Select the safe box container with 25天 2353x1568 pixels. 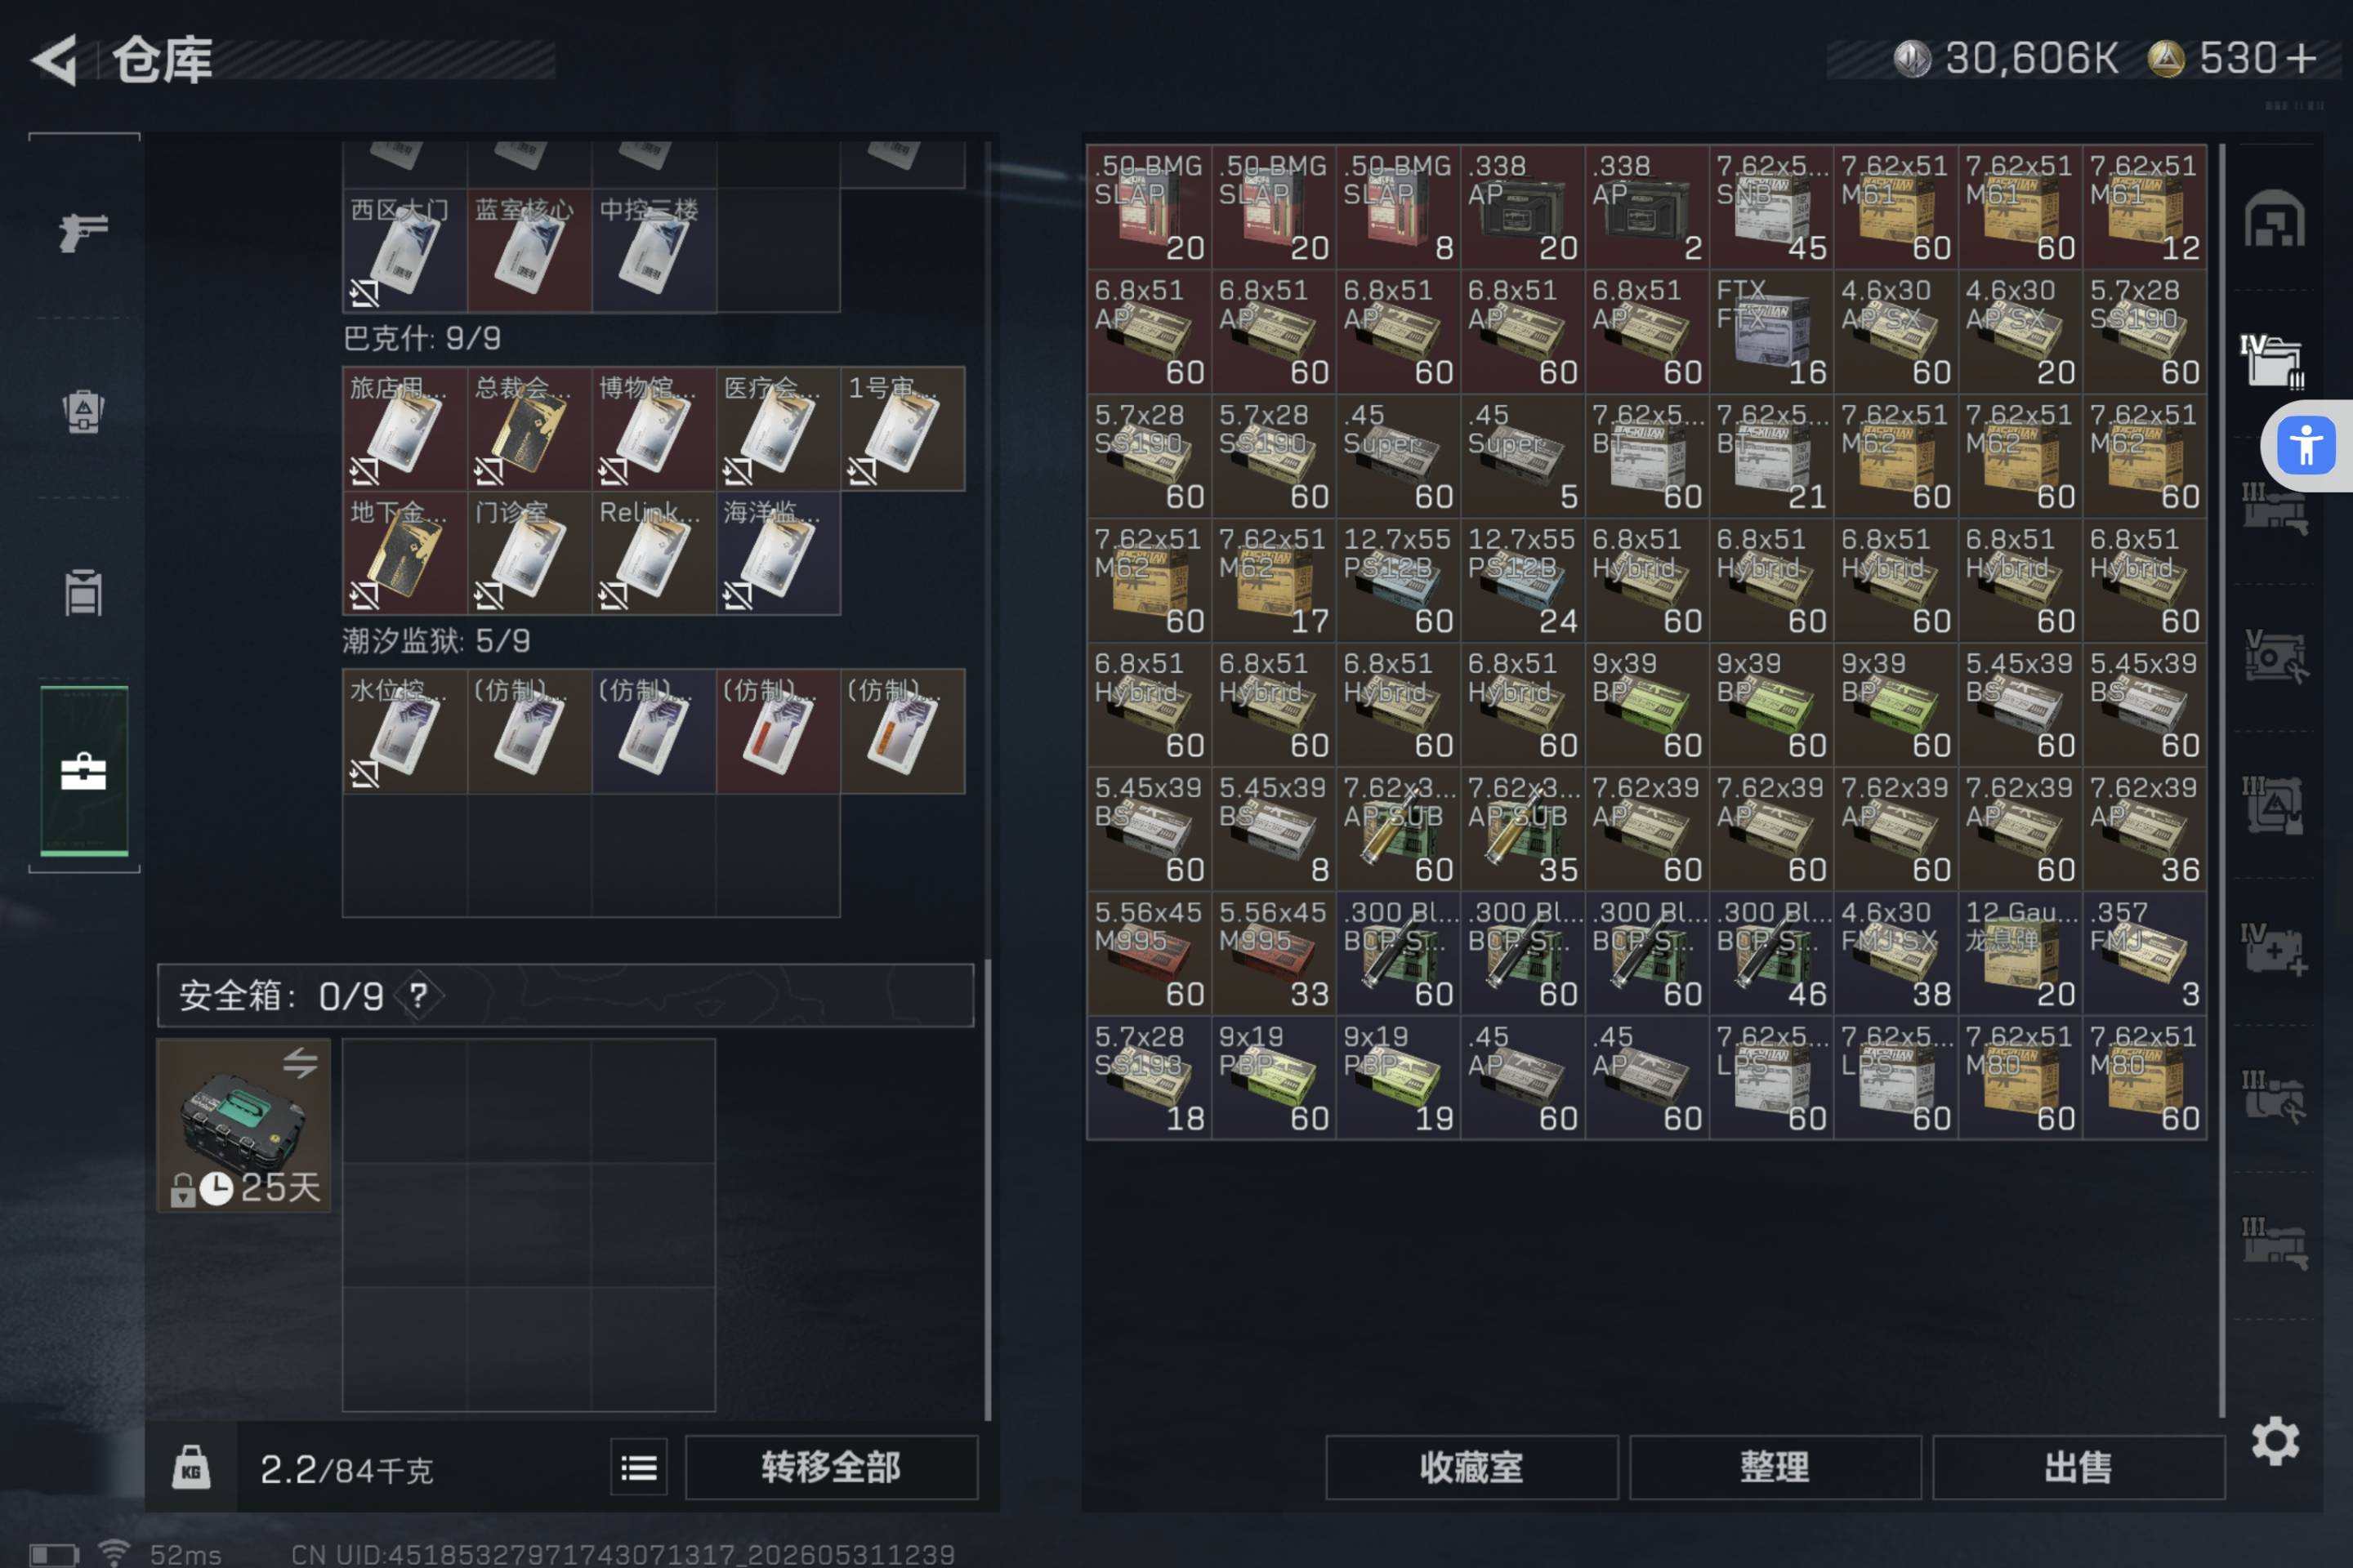[x=243, y=1125]
